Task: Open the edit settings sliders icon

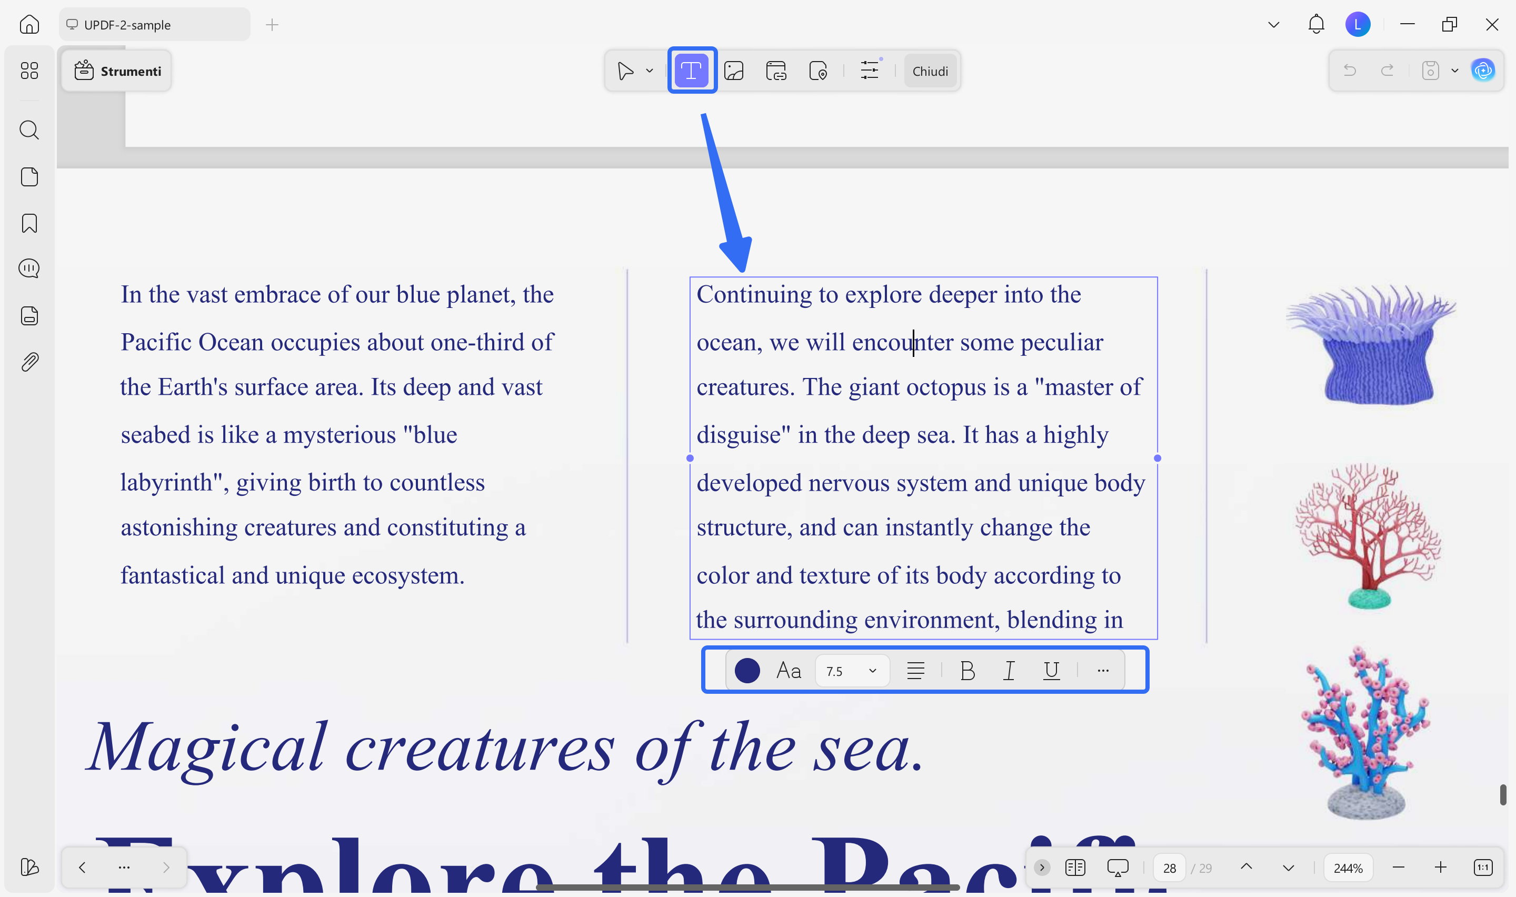Action: (x=870, y=71)
